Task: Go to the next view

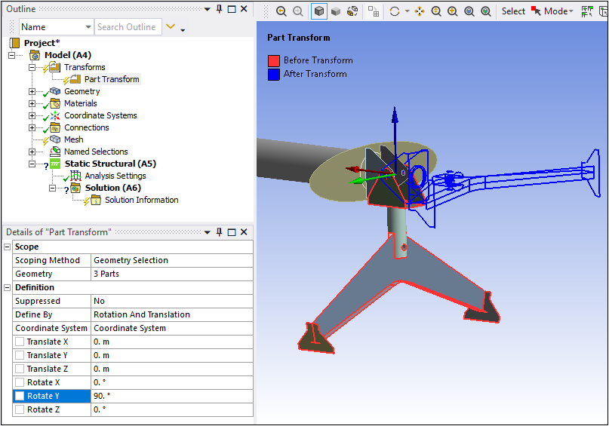Action: pos(298,11)
